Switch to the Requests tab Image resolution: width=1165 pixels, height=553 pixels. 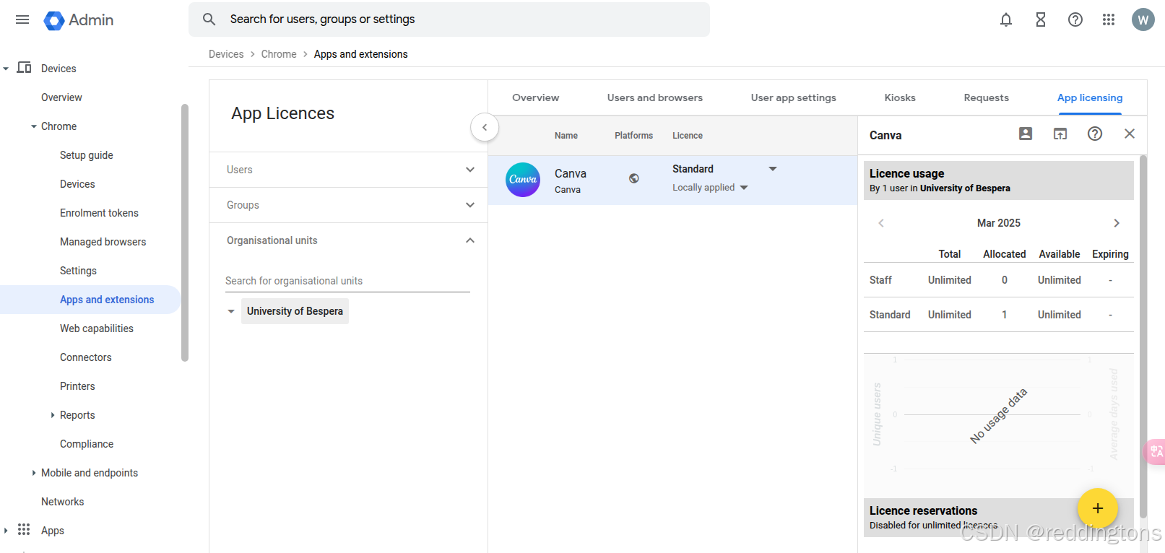click(986, 97)
